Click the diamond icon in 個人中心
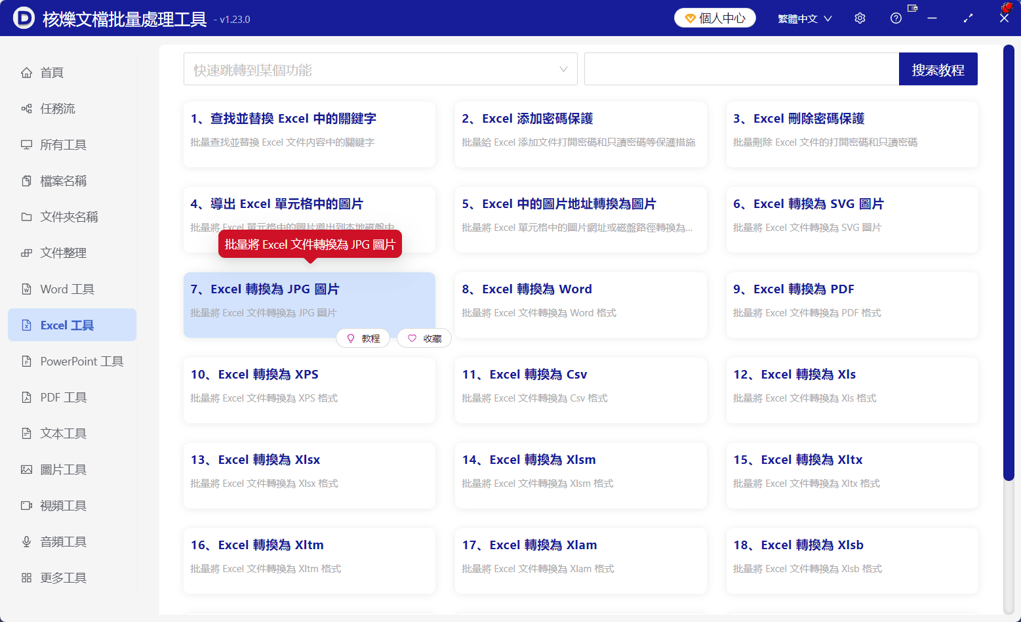 (x=690, y=18)
